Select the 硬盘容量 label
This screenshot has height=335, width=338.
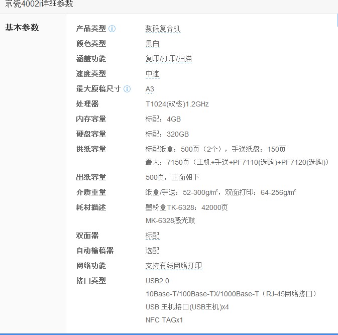pos(91,134)
